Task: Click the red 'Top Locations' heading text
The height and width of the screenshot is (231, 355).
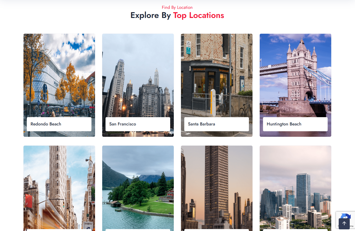Action: [199, 15]
